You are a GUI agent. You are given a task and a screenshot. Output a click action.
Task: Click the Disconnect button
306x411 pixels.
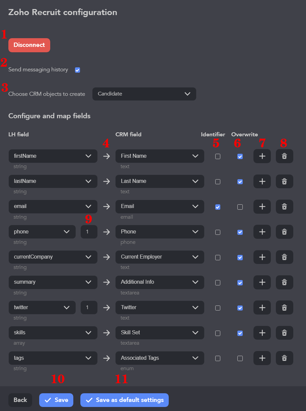tap(29, 45)
